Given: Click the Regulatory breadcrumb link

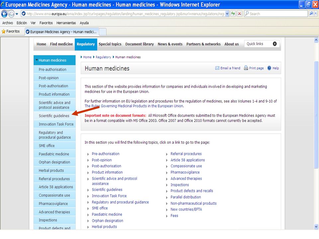Looking at the screenshot, I should [x=103, y=57].
